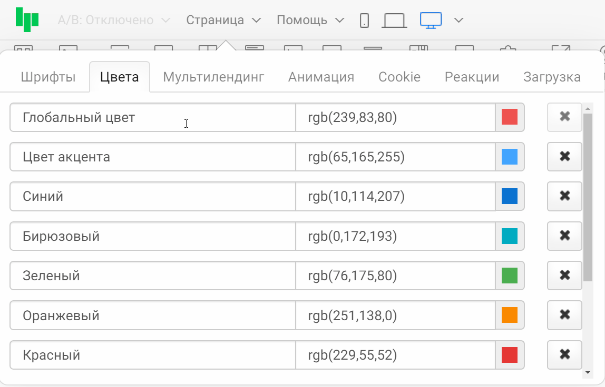This screenshot has width=605, height=387.
Task: Switch to mobile phone preview icon
Action: click(x=364, y=21)
